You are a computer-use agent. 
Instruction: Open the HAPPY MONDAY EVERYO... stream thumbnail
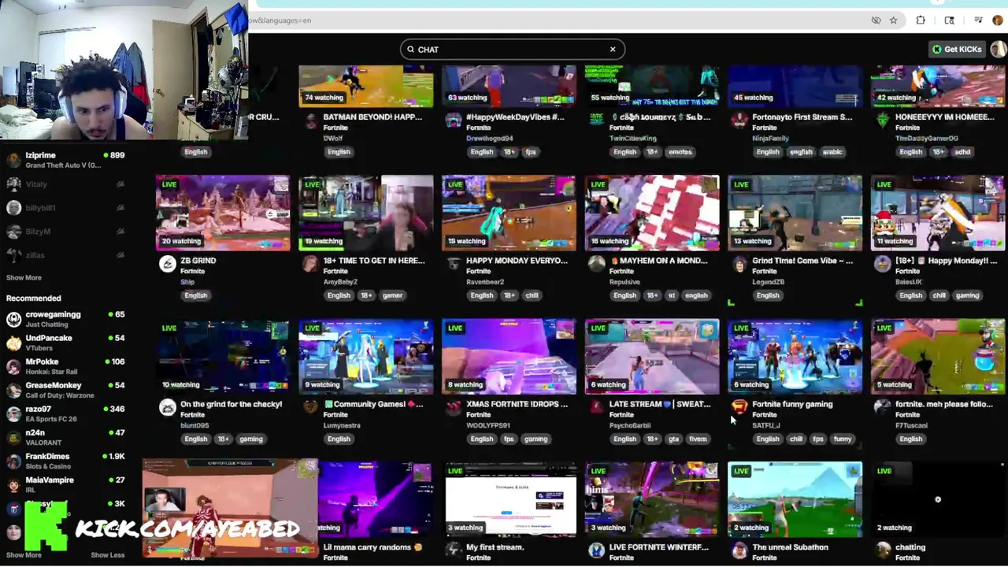click(509, 213)
